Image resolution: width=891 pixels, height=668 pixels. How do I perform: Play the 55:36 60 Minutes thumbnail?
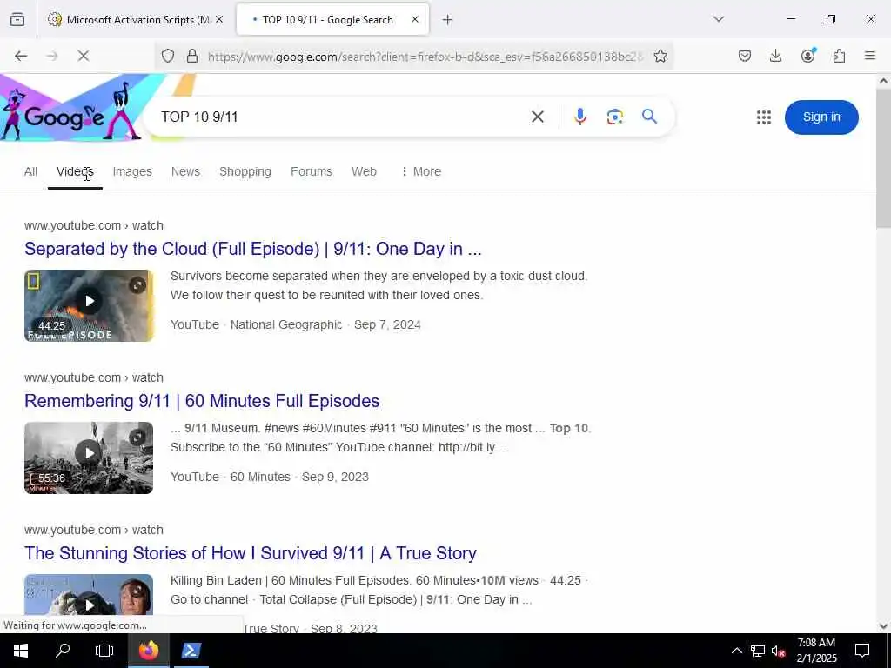pos(89,458)
